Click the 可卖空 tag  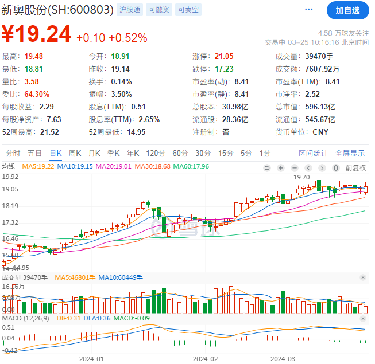pyautogui.click(x=188, y=10)
